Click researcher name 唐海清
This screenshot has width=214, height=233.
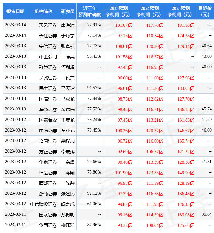(68, 25)
